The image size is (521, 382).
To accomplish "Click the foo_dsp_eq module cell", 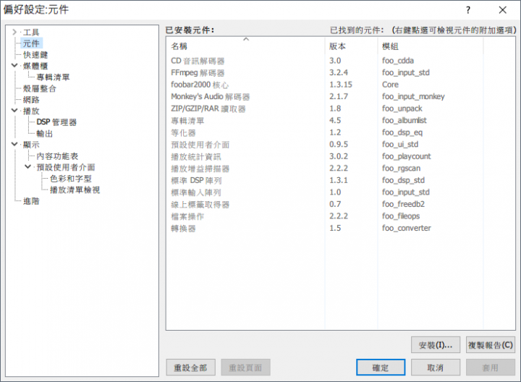I will click(402, 132).
